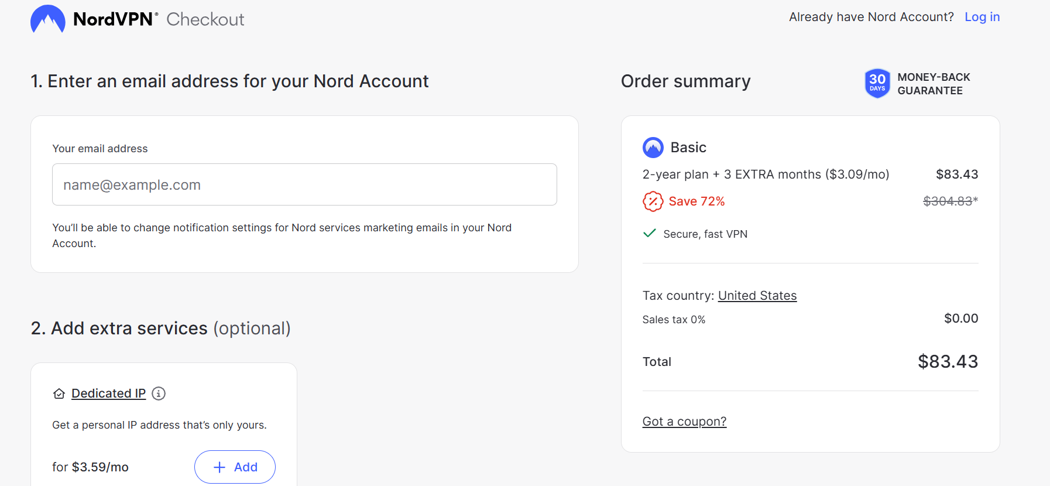Click the plus icon in the Add button
Screen dimensions: 1050x486
[x=219, y=467]
